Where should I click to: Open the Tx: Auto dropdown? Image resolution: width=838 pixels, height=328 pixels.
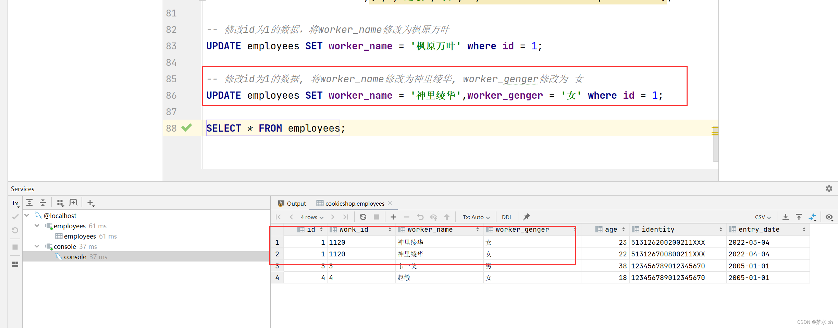tap(476, 217)
